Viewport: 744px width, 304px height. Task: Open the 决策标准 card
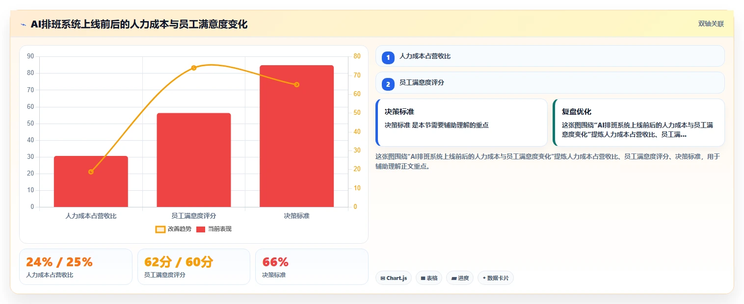(x=461, y=123)
